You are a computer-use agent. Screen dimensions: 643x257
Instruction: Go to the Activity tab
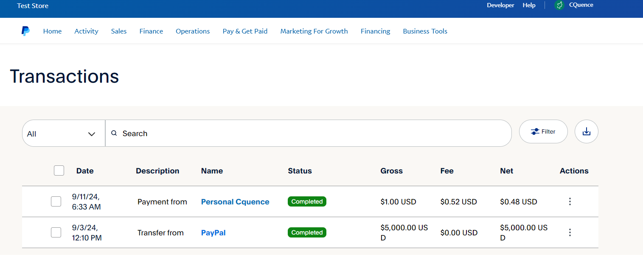click(86, 31)
